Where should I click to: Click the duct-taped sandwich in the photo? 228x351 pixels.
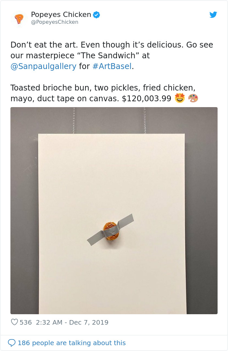tap(111, 231)
